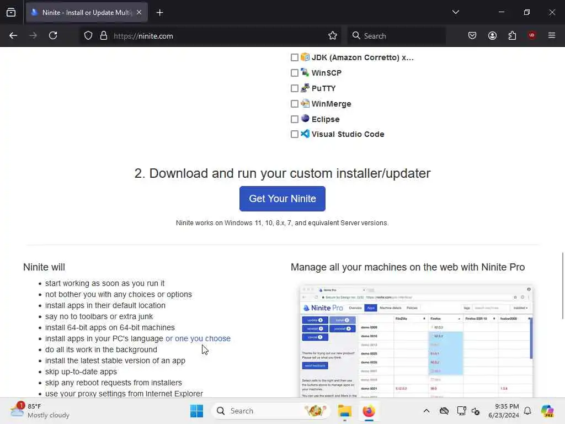Image resolution: width=565 pixels, height=424 pixels.
Task: Click the Windows versions compatibility note
Action: [282, 223]
